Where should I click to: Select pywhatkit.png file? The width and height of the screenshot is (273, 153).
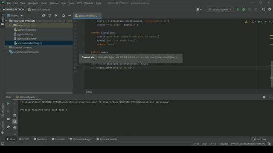(25, 34)
